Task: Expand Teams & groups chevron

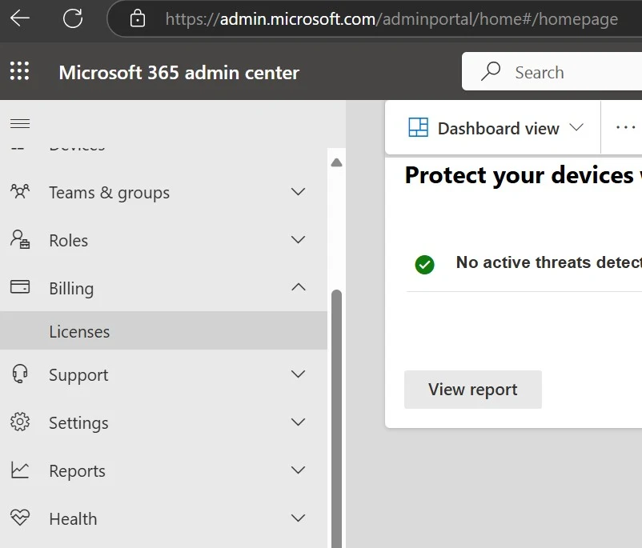Action: 298,191
